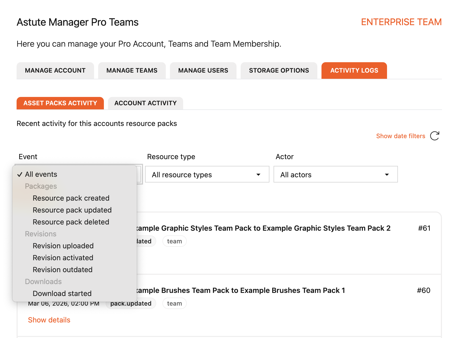The height and width of the screenshot is (338, 458).
Task: Choose Resource pack updated event
Action: point(72,210)
